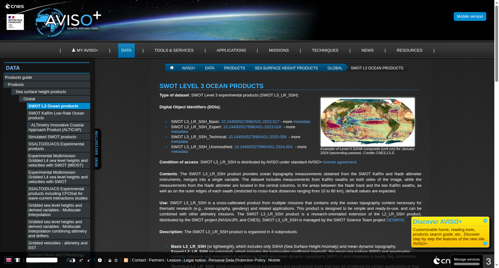Click the search input field in bottom bar
The image size is (499, 268).
42,260
